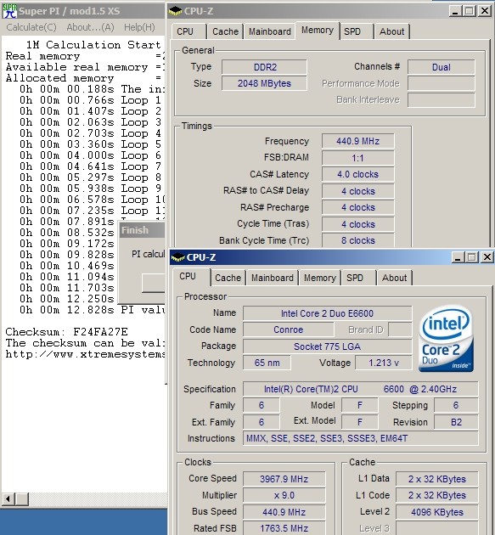The width and height of the screenshot is (495, 535).
Task: Click the xtremesystems URL line in Super PI
Action: click(85, 354)
